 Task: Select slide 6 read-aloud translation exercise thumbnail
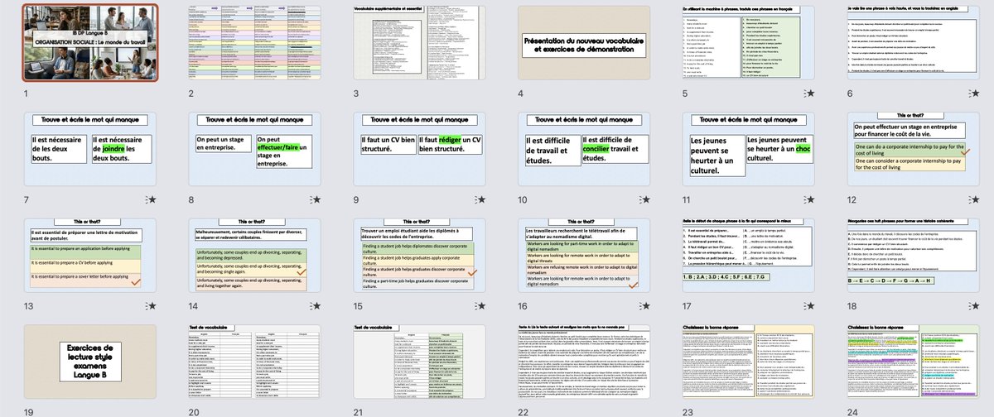click(915, 43)
